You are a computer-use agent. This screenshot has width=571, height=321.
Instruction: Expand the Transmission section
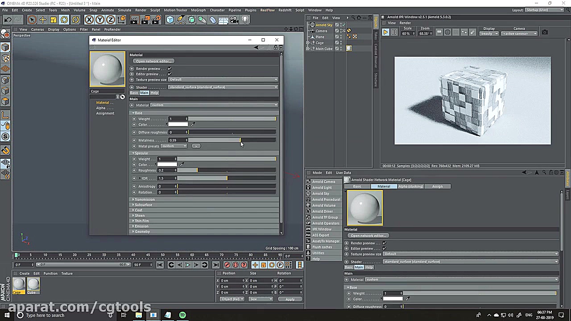point(144,200)
